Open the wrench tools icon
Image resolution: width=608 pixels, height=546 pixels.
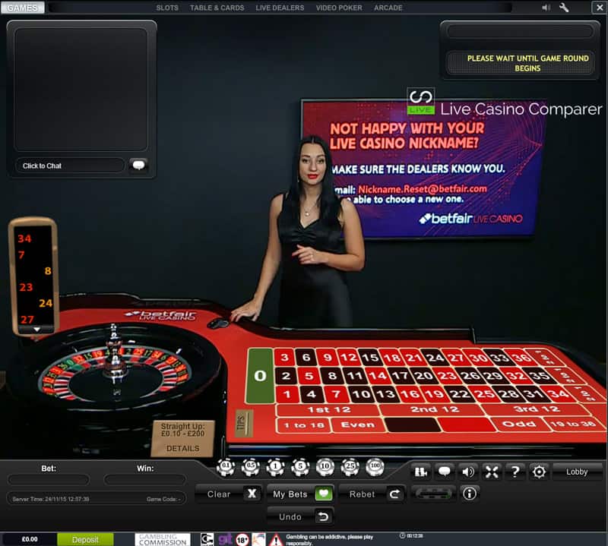click(x=564, y=8)
